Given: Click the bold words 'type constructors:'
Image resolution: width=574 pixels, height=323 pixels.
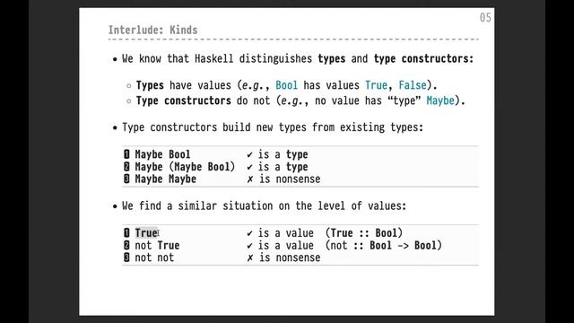Looking at the screenshot, I should click(423, 58).
